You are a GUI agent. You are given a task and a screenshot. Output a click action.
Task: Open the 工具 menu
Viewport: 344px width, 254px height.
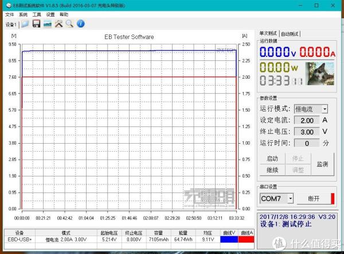pyautogui.click(x=37, y=14)
